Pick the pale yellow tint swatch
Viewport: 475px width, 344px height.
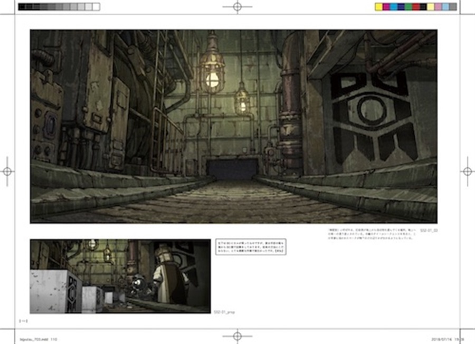pyautogui.click(x=431, y=7)
